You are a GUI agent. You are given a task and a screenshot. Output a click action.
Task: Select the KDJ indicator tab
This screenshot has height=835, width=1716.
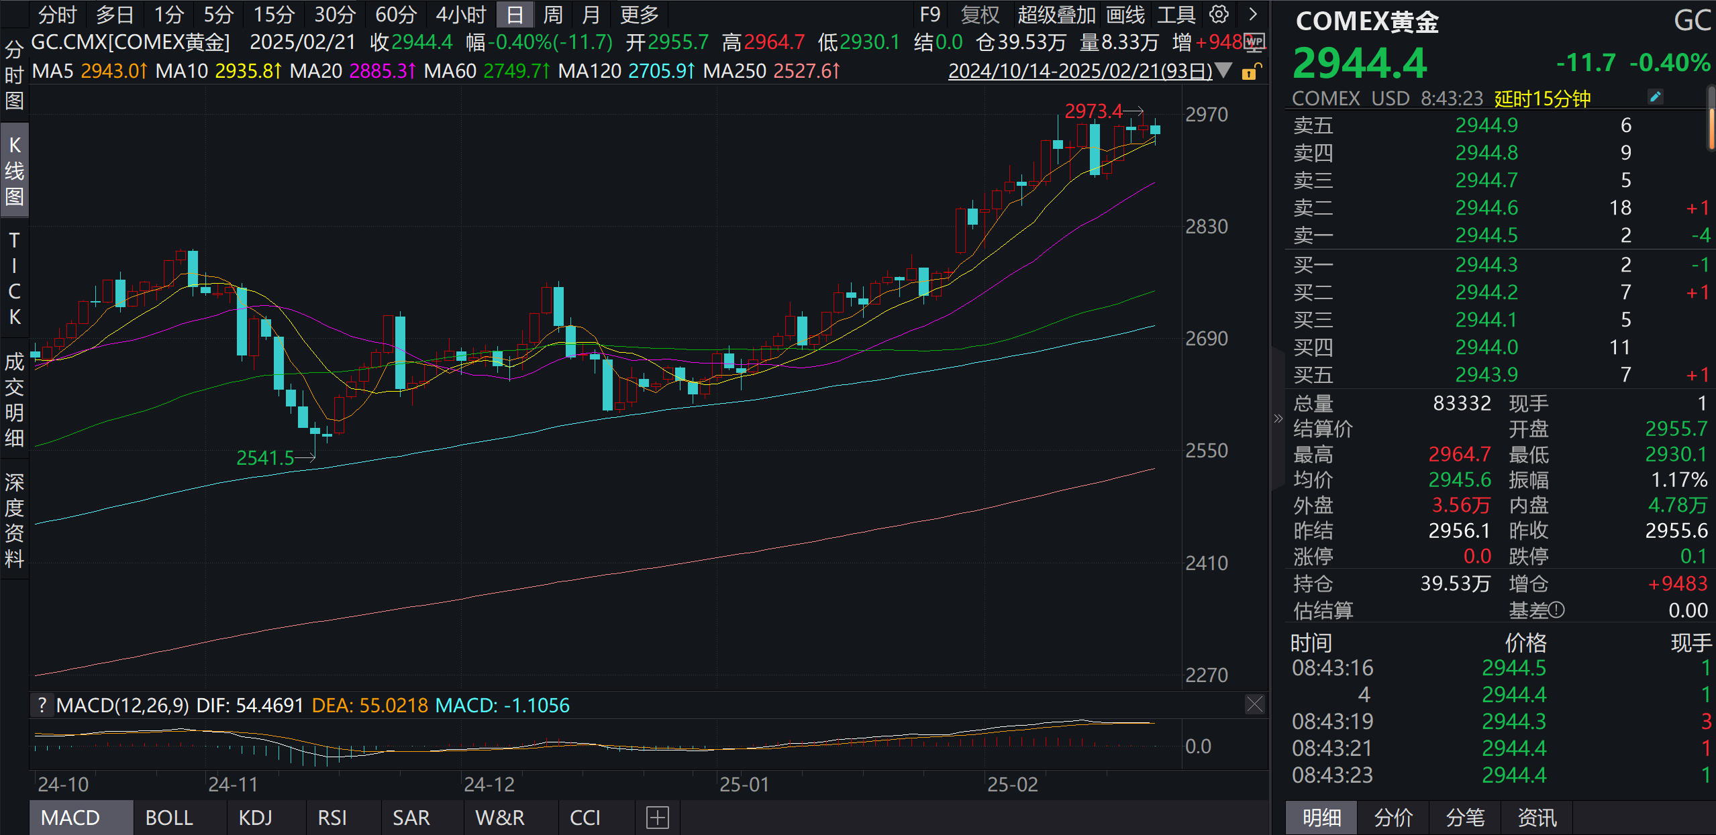[x=255, y=818]
